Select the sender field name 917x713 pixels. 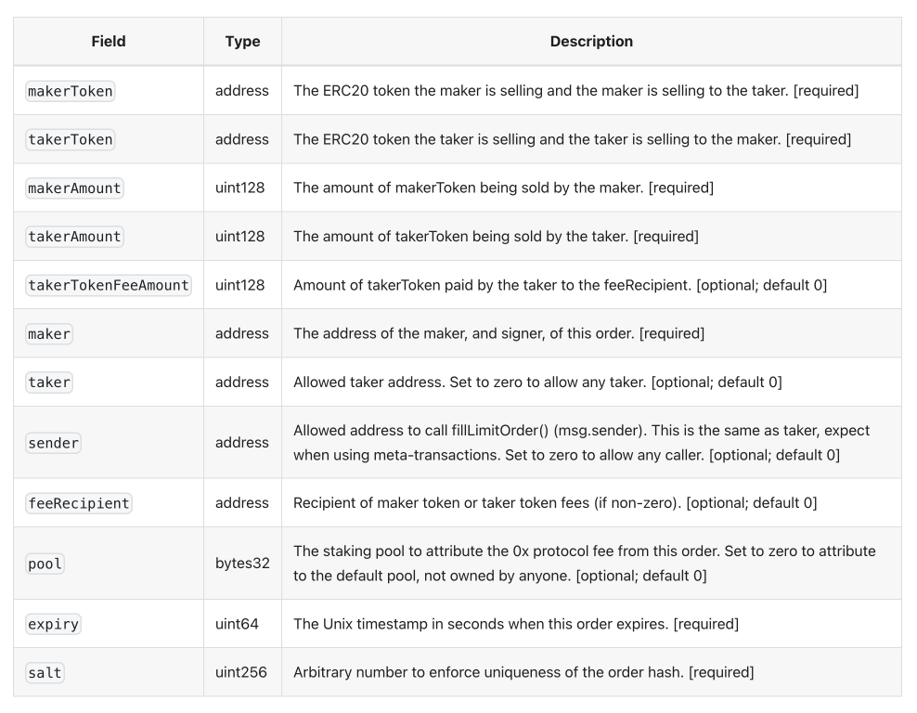point(54,443)
